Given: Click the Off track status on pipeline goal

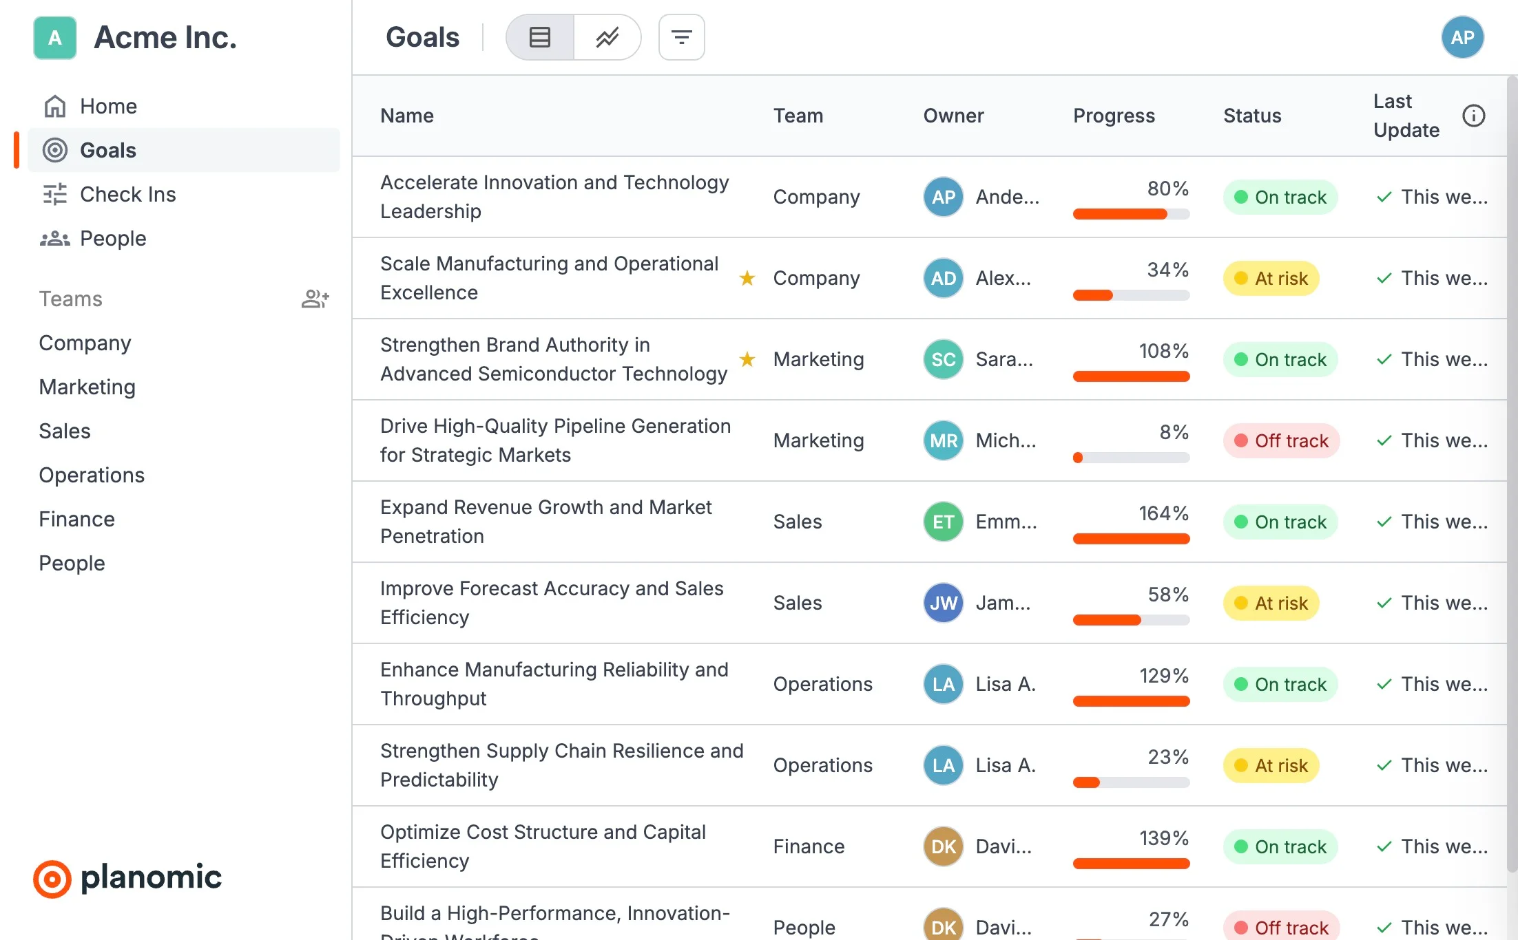Looking at the screenshot, I should point(1281,440).
